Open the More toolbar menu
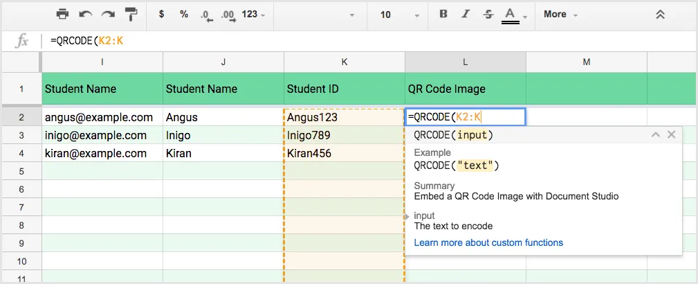The height and width of the screenshot is (284, 698). 560,15
